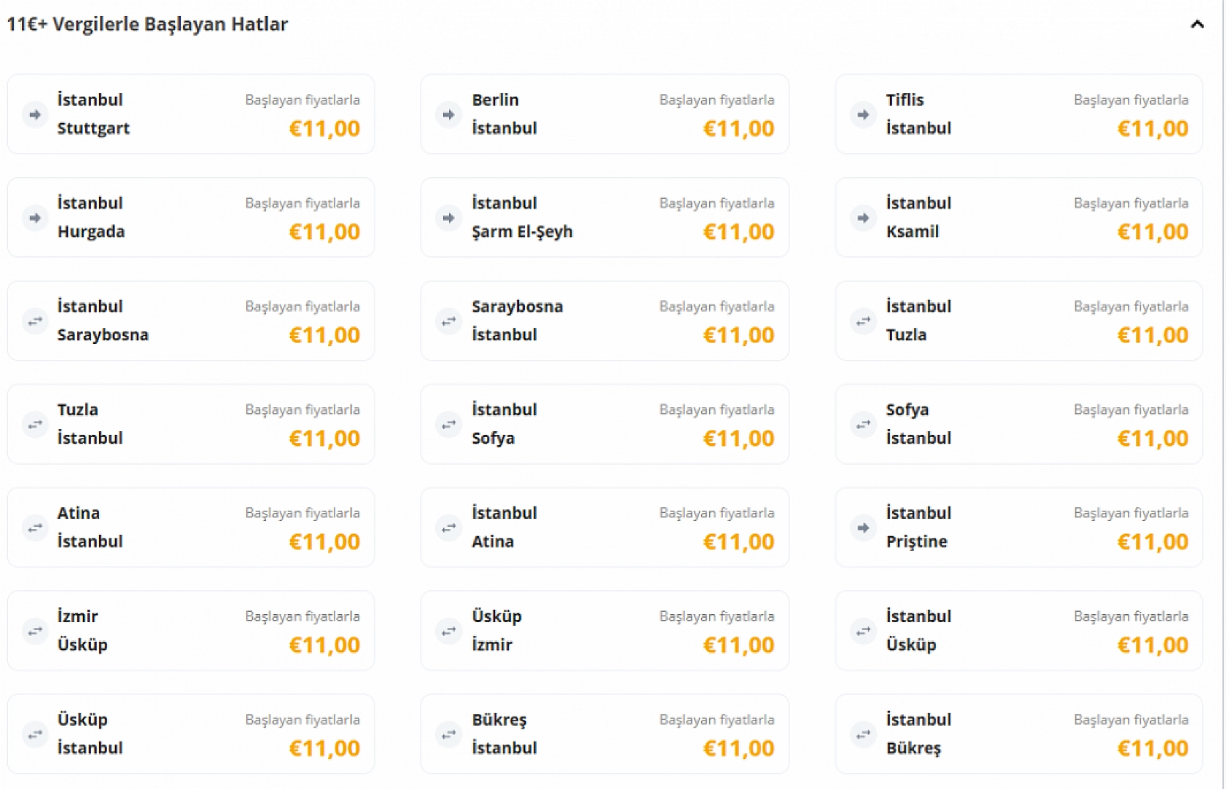Click the page's vertical scrollbar

click(1223, 393)
